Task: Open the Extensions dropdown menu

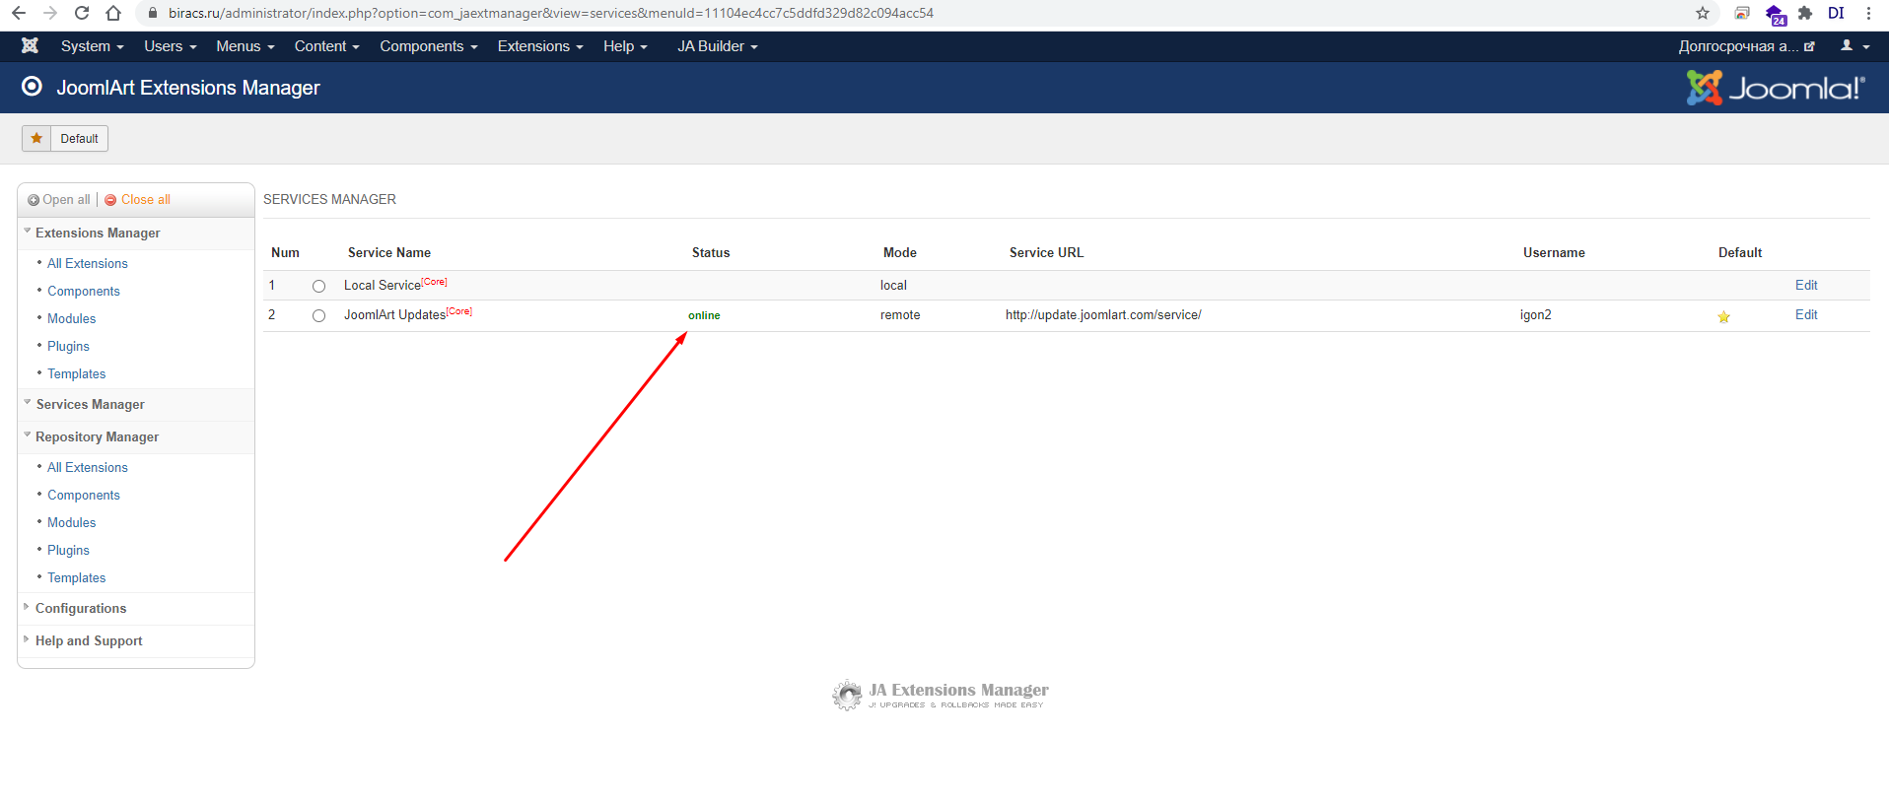Action: (540, 46)
